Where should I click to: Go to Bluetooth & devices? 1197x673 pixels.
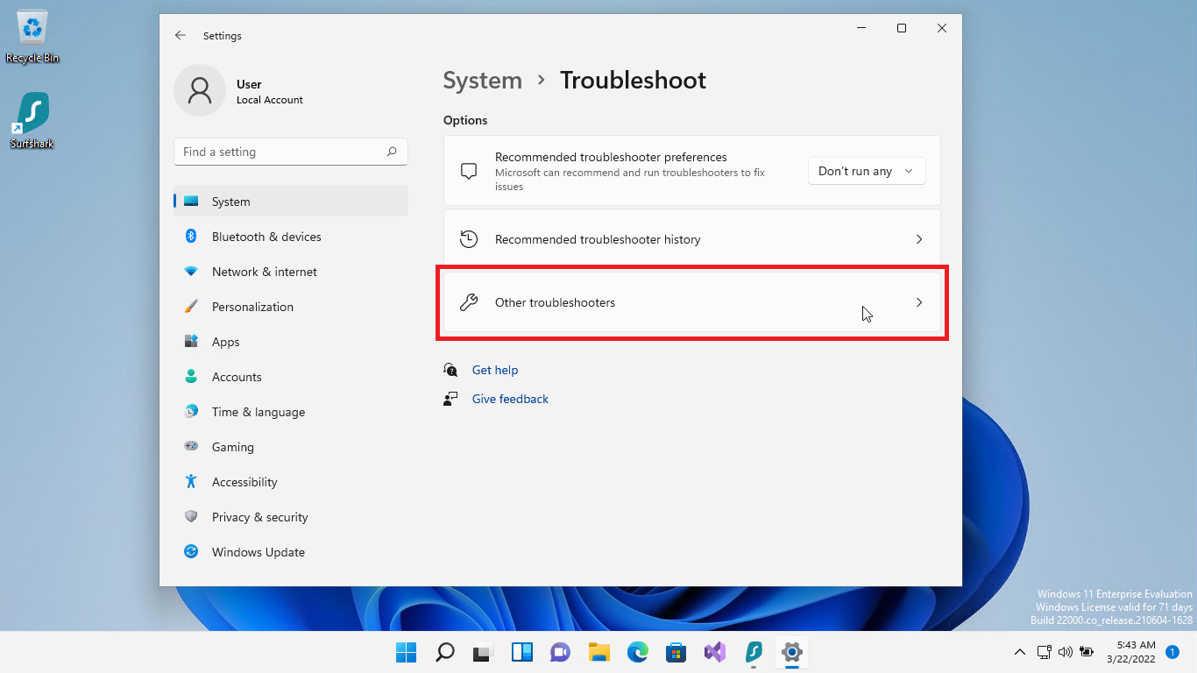(291, 237)
